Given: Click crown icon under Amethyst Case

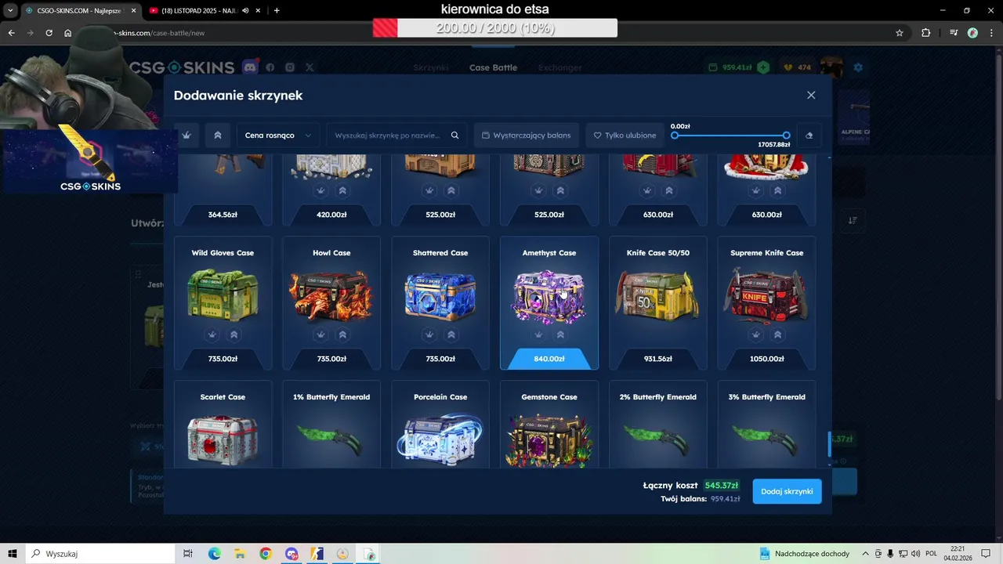Looking at the screenshot, I should point(538,334).
